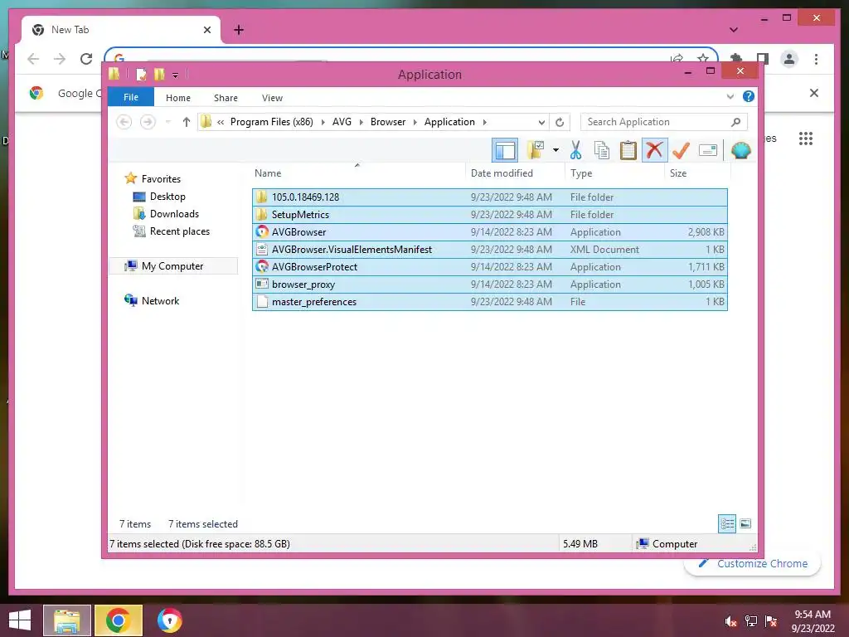The width and height of the screenshot is (849, 637).
Task: Go up one folder level
Action: point(187,122)
